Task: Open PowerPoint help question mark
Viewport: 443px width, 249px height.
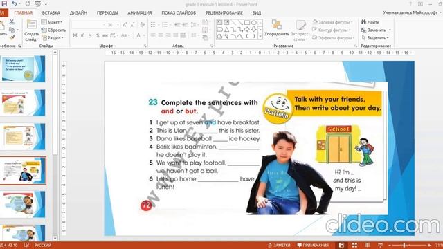Action: (410, 3)
